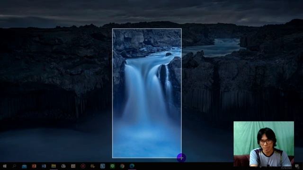Open taskbar search magnifier
This screenshot has height=170, width=303.
click(14, 166)
